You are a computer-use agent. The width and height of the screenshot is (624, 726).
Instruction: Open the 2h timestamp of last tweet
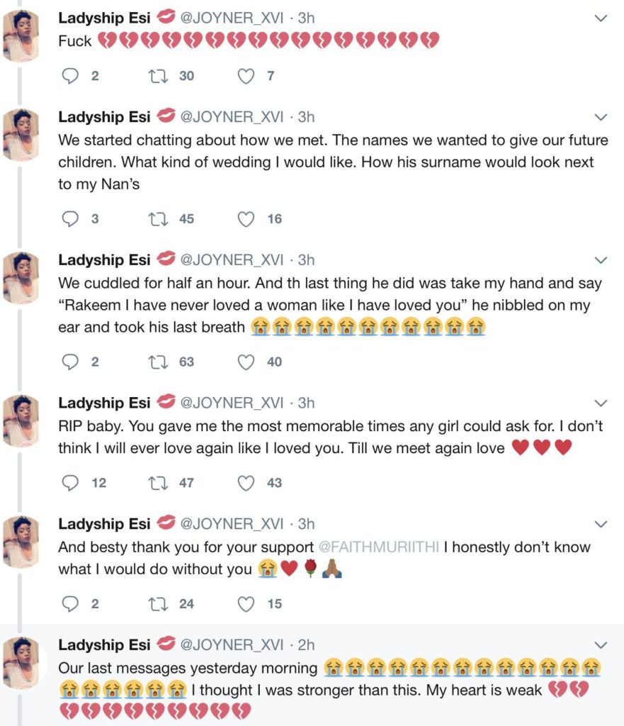(306, 645)
